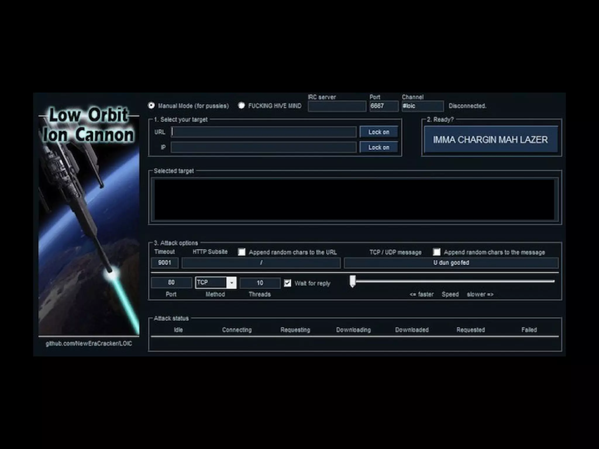
Task: Click the IRC server input field
Action: pos(337,106)
